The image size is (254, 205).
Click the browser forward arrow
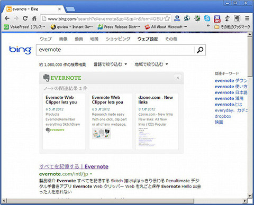16,18
